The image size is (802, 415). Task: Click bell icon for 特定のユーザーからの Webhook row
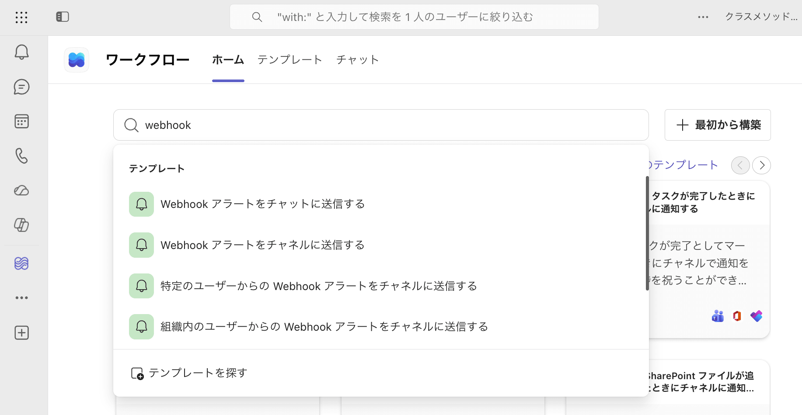coord(141,286)
